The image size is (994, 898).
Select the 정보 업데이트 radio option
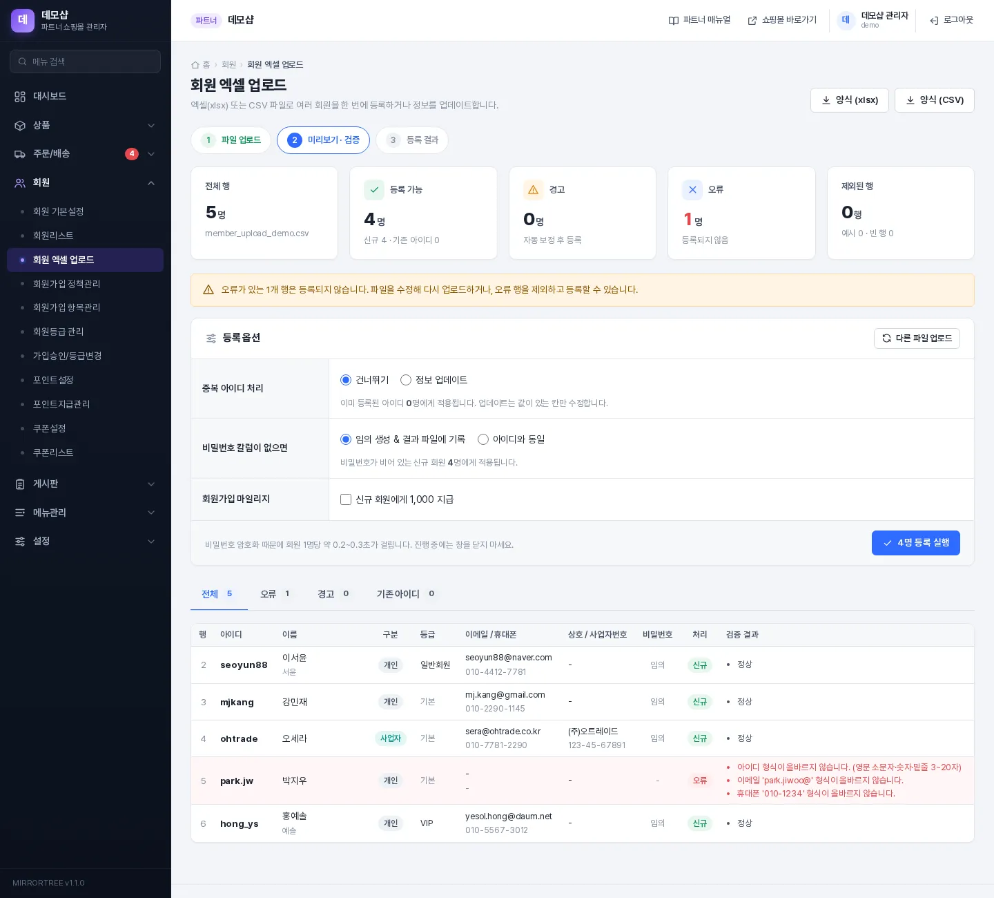pyautogui.click(x=406, y=381)
